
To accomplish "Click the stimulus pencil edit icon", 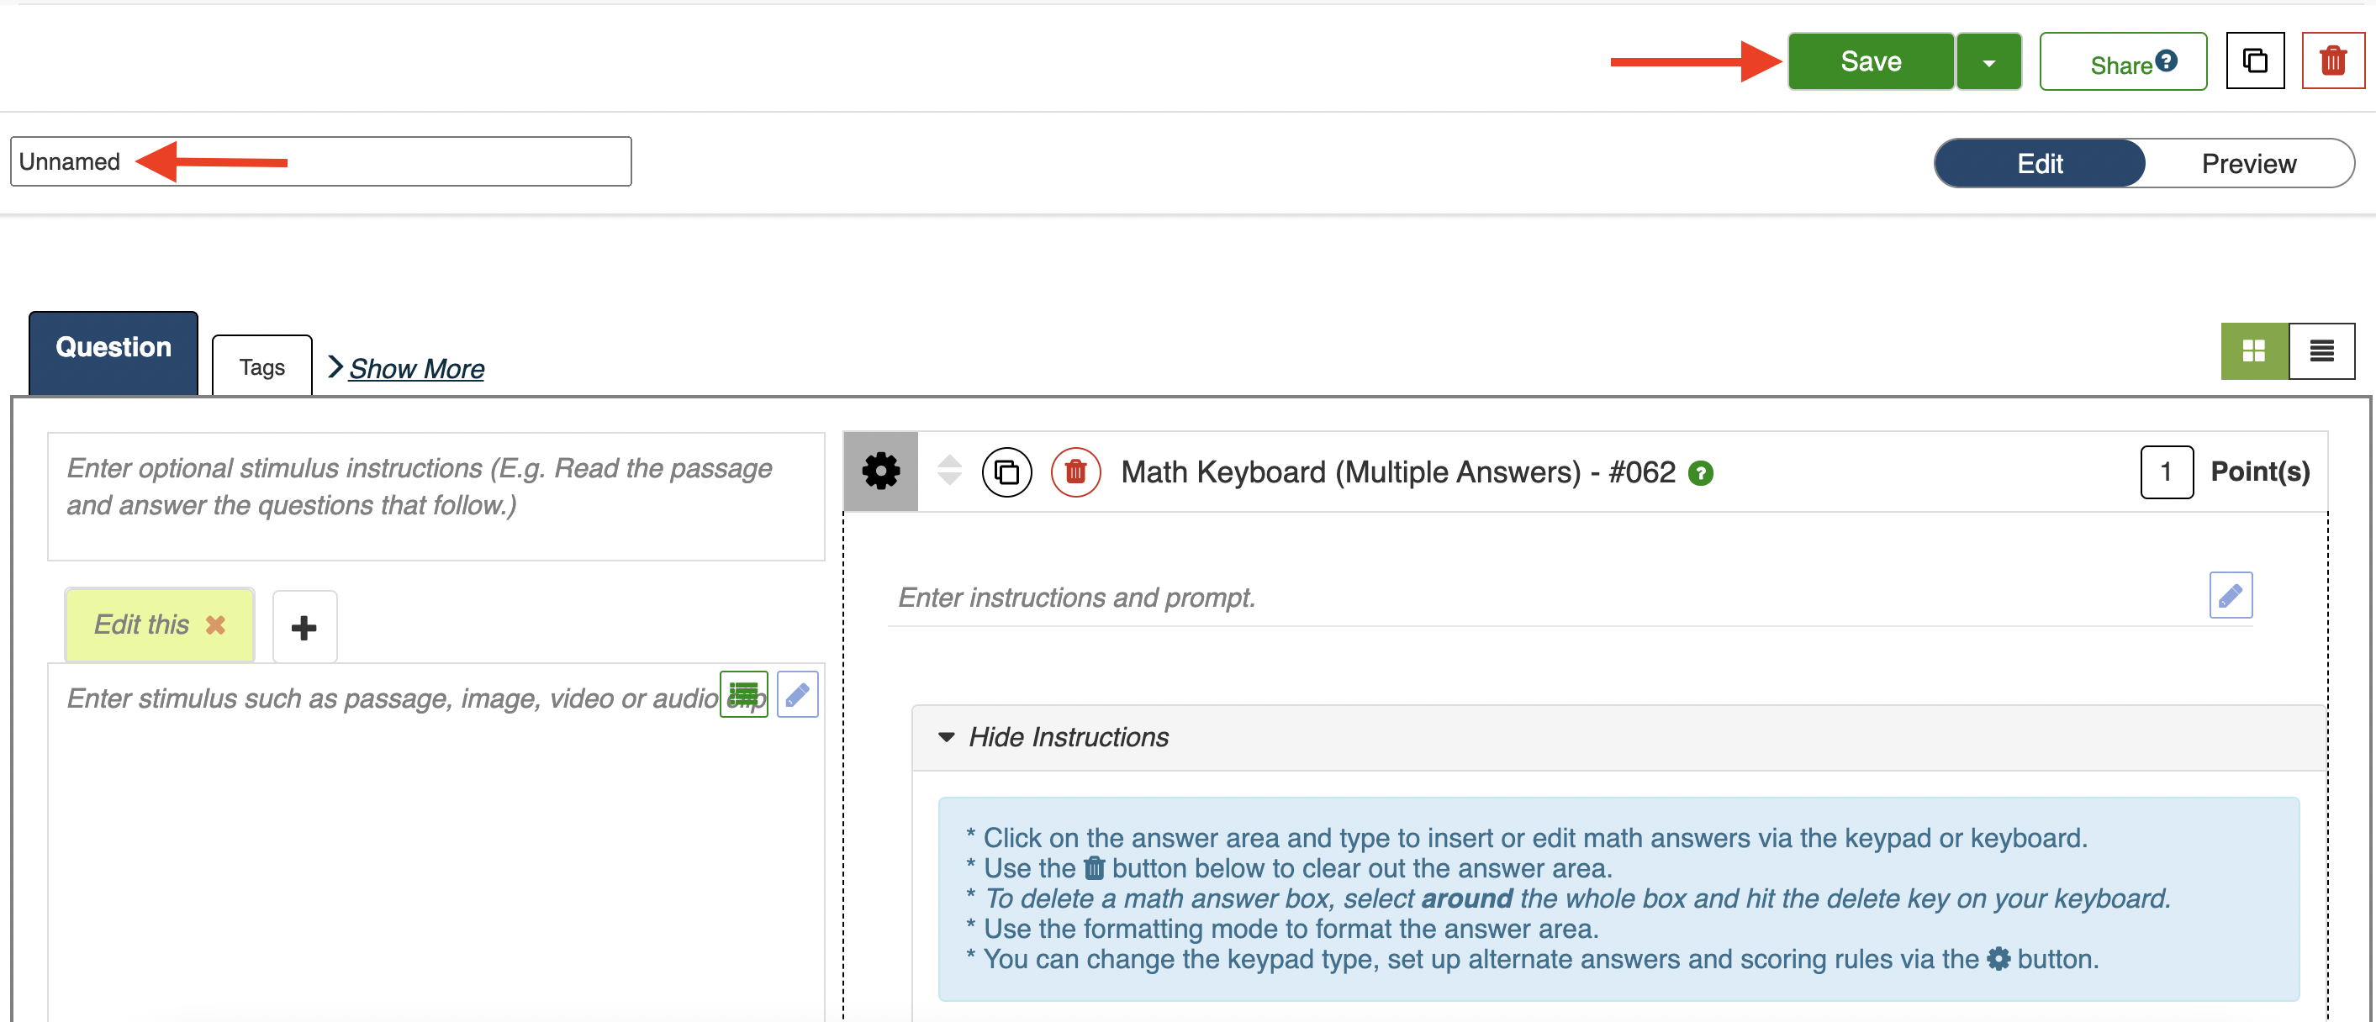I will coord(797,693).
